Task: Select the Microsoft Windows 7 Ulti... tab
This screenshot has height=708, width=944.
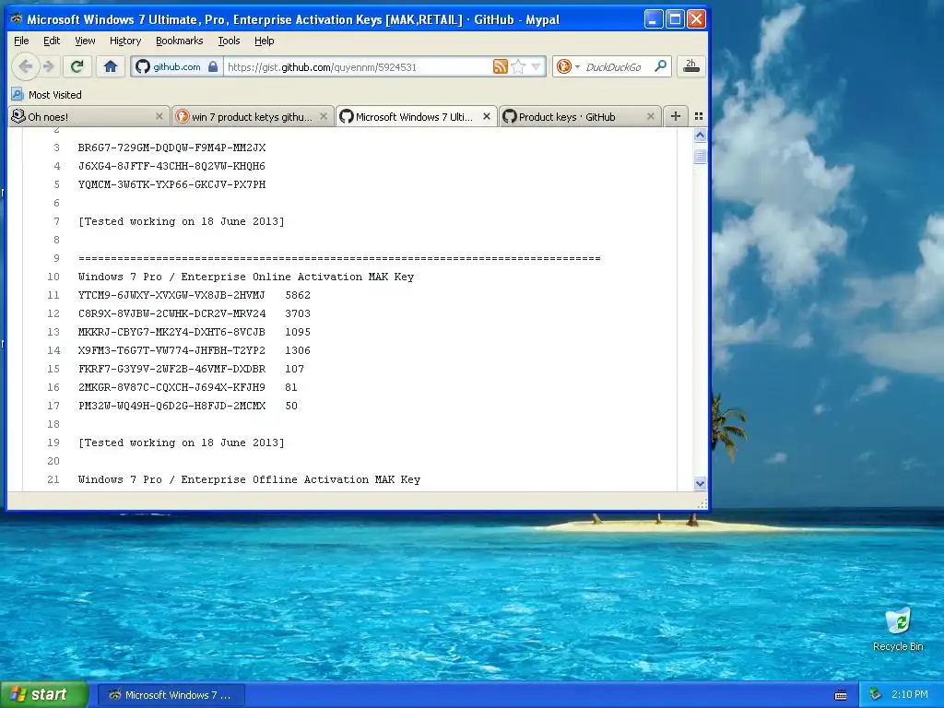Action: click(416, 117)
